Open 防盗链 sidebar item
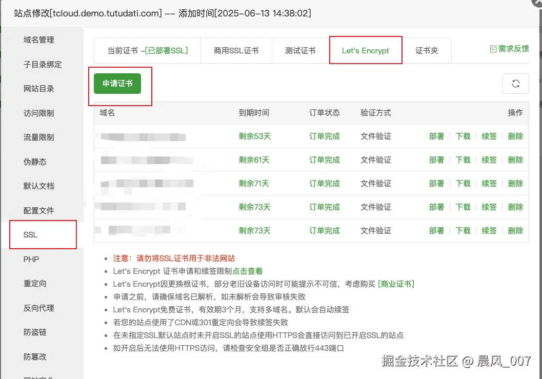This screenshot has height=379, width=542. pos(35,332)
